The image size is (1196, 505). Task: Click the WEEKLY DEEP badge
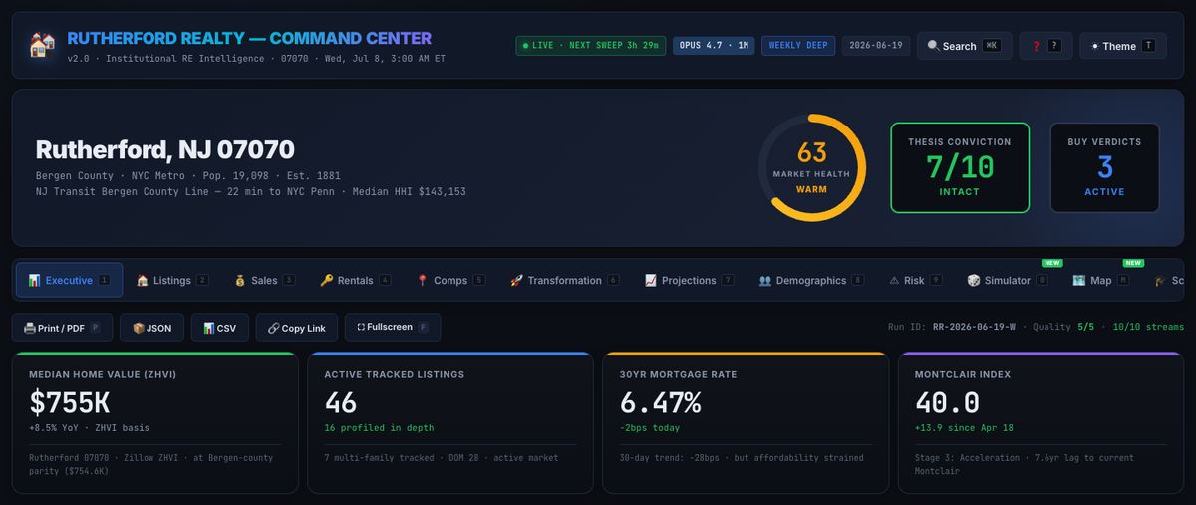click(x=798, y=45)
